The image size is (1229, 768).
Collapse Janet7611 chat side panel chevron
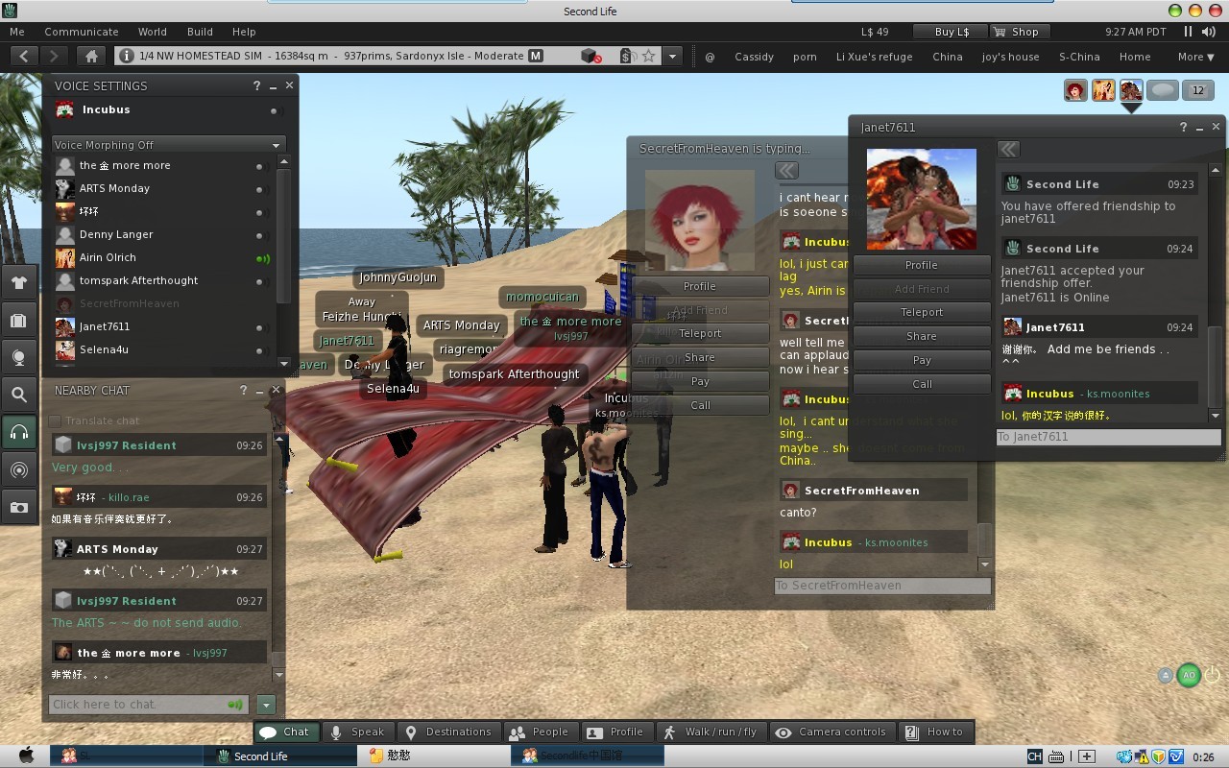[x=1007, y=149]
